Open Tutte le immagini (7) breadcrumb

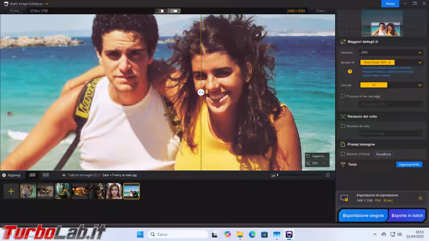point(83,175)
